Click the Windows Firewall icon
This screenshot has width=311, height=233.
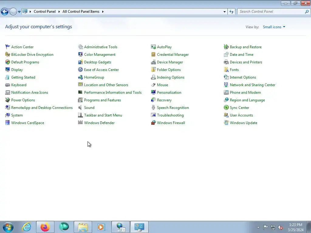coord(153,123)
